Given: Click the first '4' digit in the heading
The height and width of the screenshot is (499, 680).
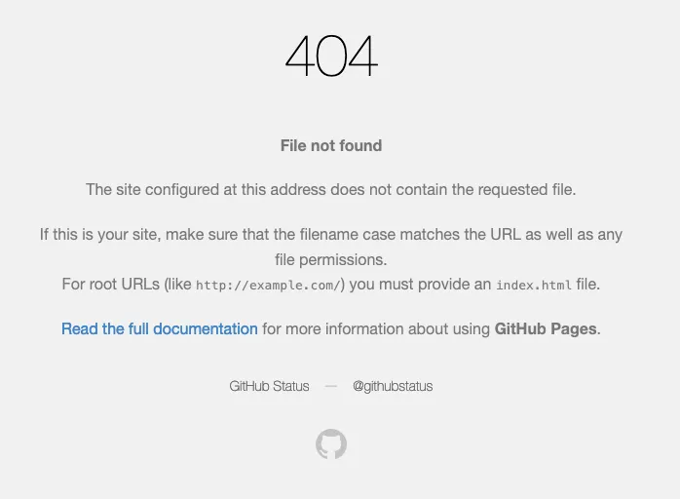Looking at the screenshot, I should point(299,57).
